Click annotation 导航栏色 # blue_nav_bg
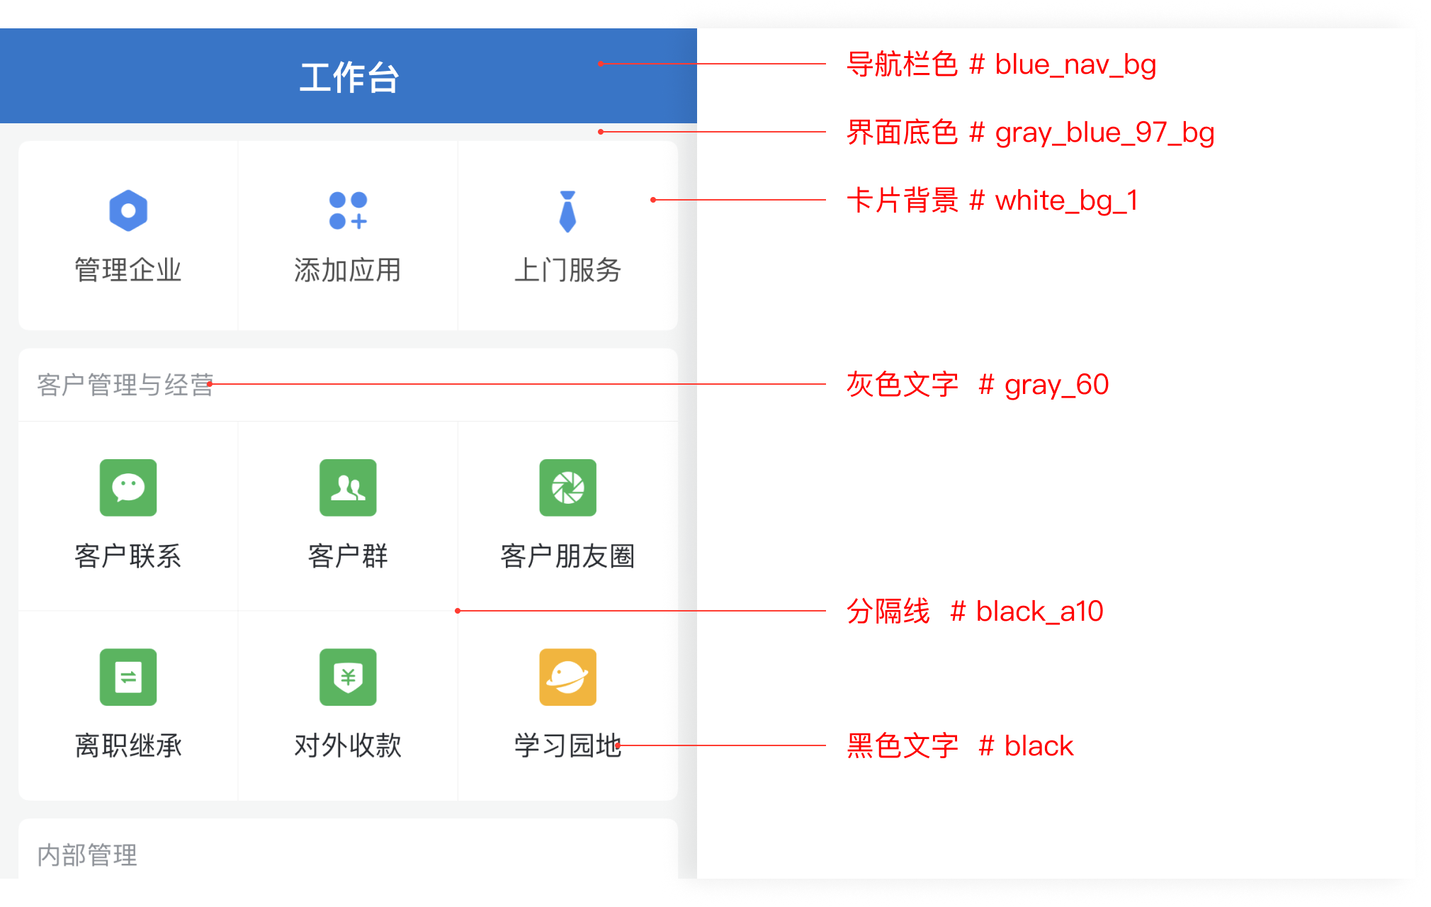The height and width of the screenshot is (907, 1431). (1001, 64)
